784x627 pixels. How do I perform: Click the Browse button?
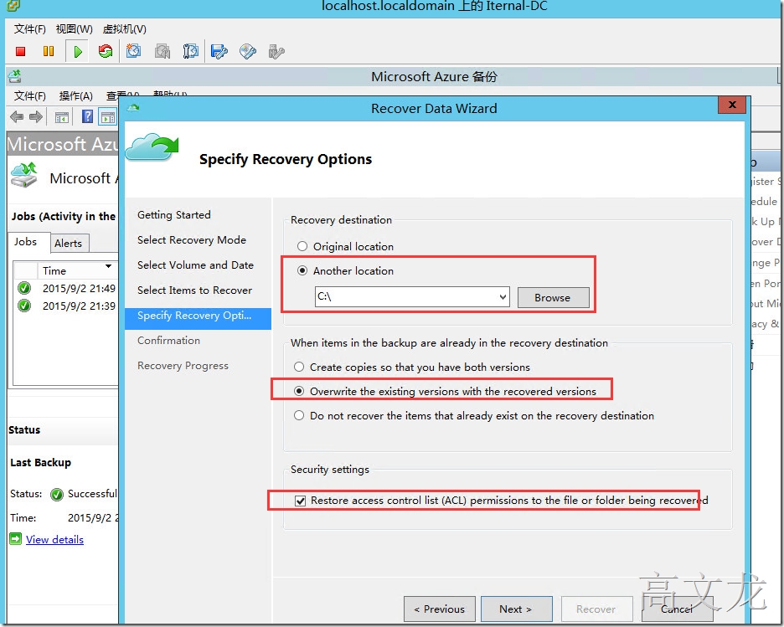coord(553,297)
